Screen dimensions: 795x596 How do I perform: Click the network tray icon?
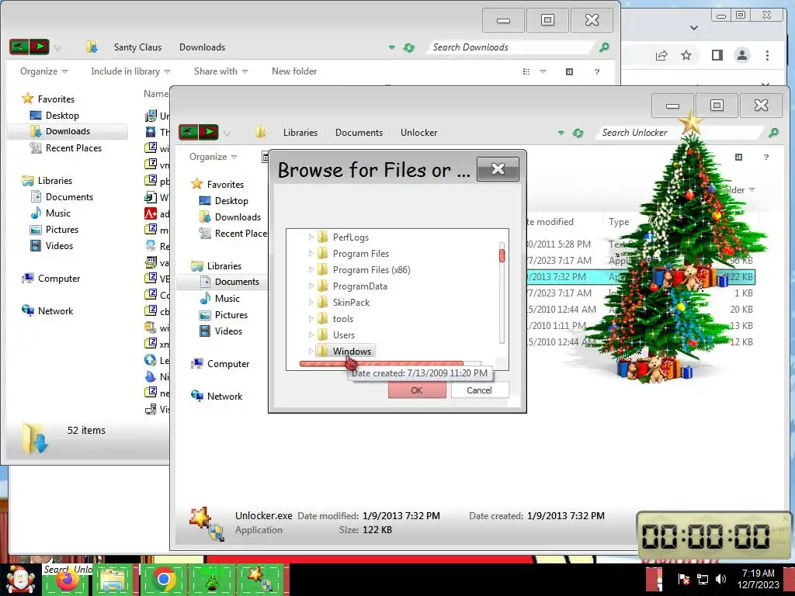coord(702,579)
